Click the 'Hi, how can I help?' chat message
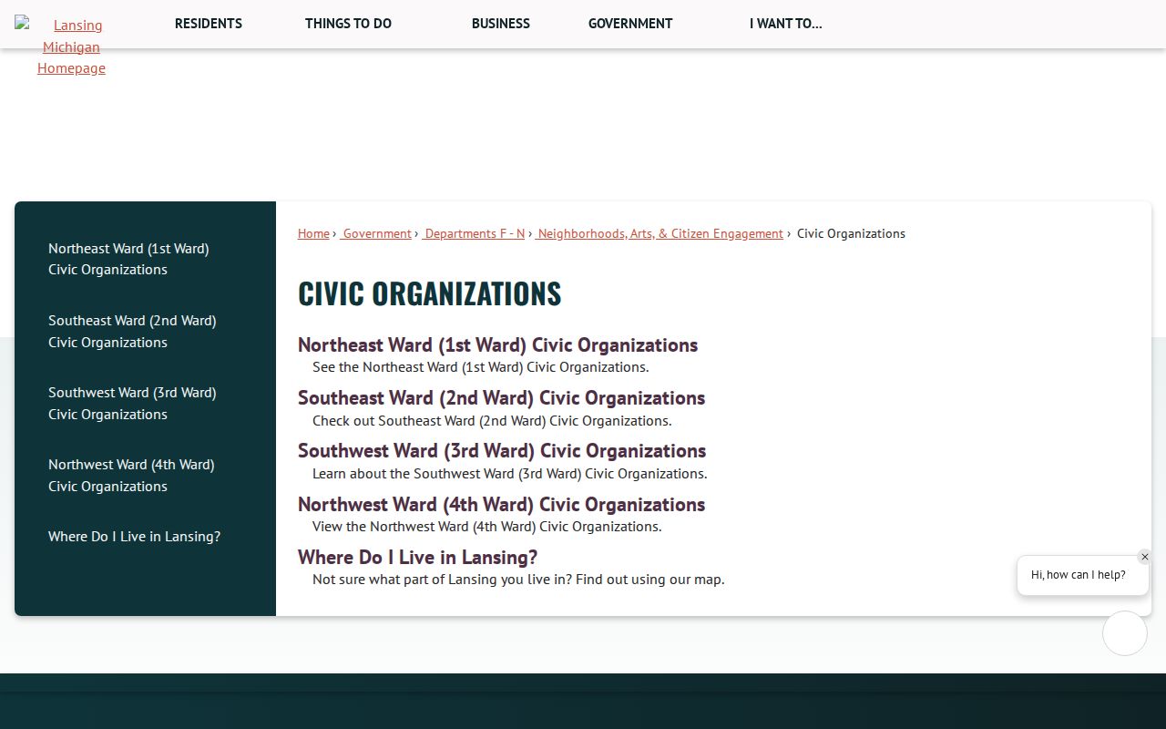The image size is (1166, 729). tap(1079, 575)
